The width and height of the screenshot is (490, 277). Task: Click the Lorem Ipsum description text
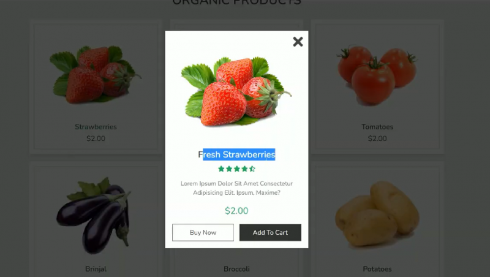pos(236,188)
